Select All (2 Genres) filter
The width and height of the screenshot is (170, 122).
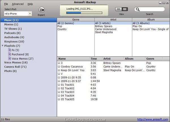point(76,23)
